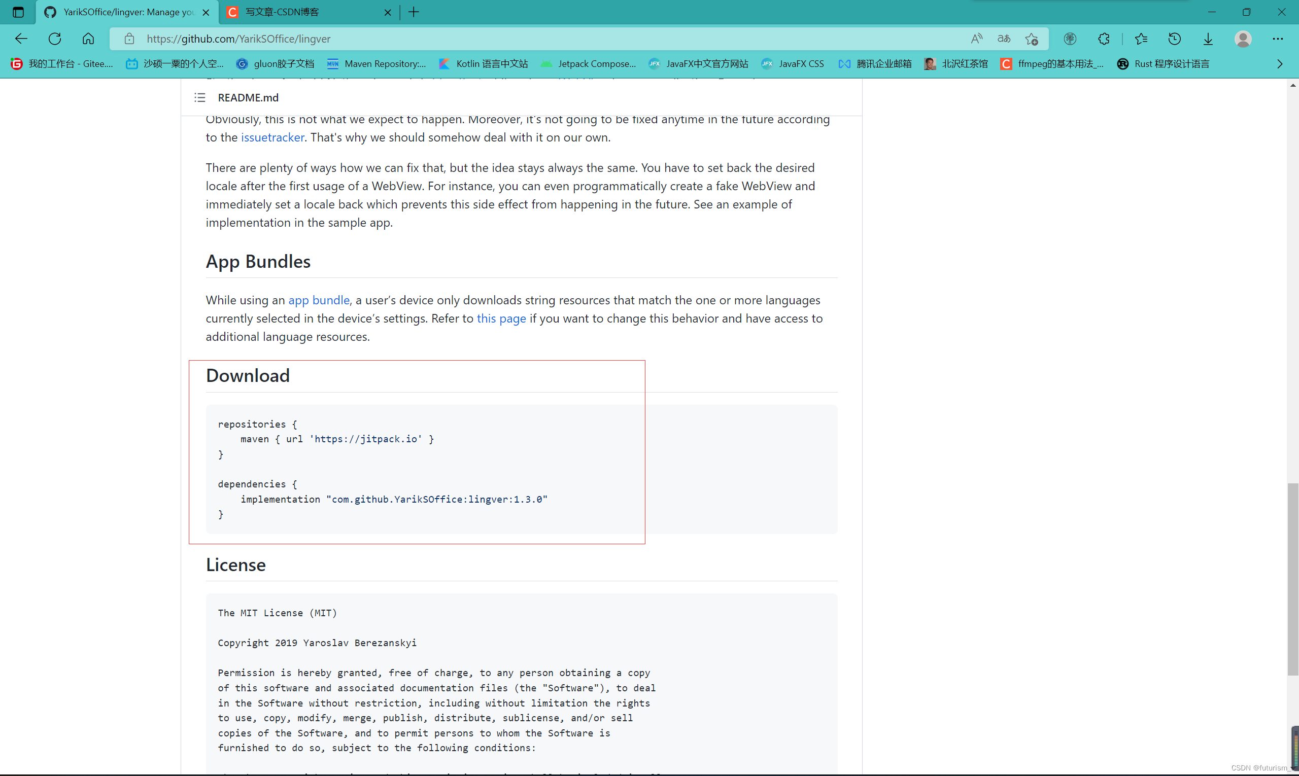Screen dimensions: 1299x776
Task: Click the vertical scrollbar thumb
Action: (1293, 579)
